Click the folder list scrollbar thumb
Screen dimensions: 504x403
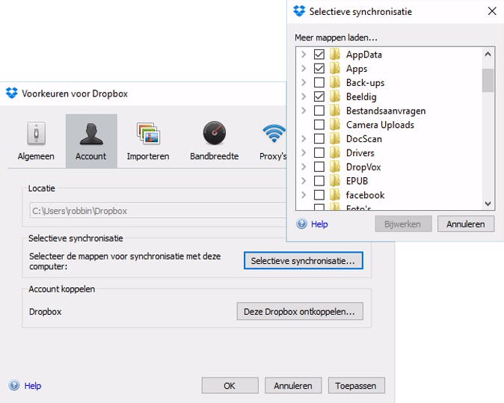click(x=488, y=80)
